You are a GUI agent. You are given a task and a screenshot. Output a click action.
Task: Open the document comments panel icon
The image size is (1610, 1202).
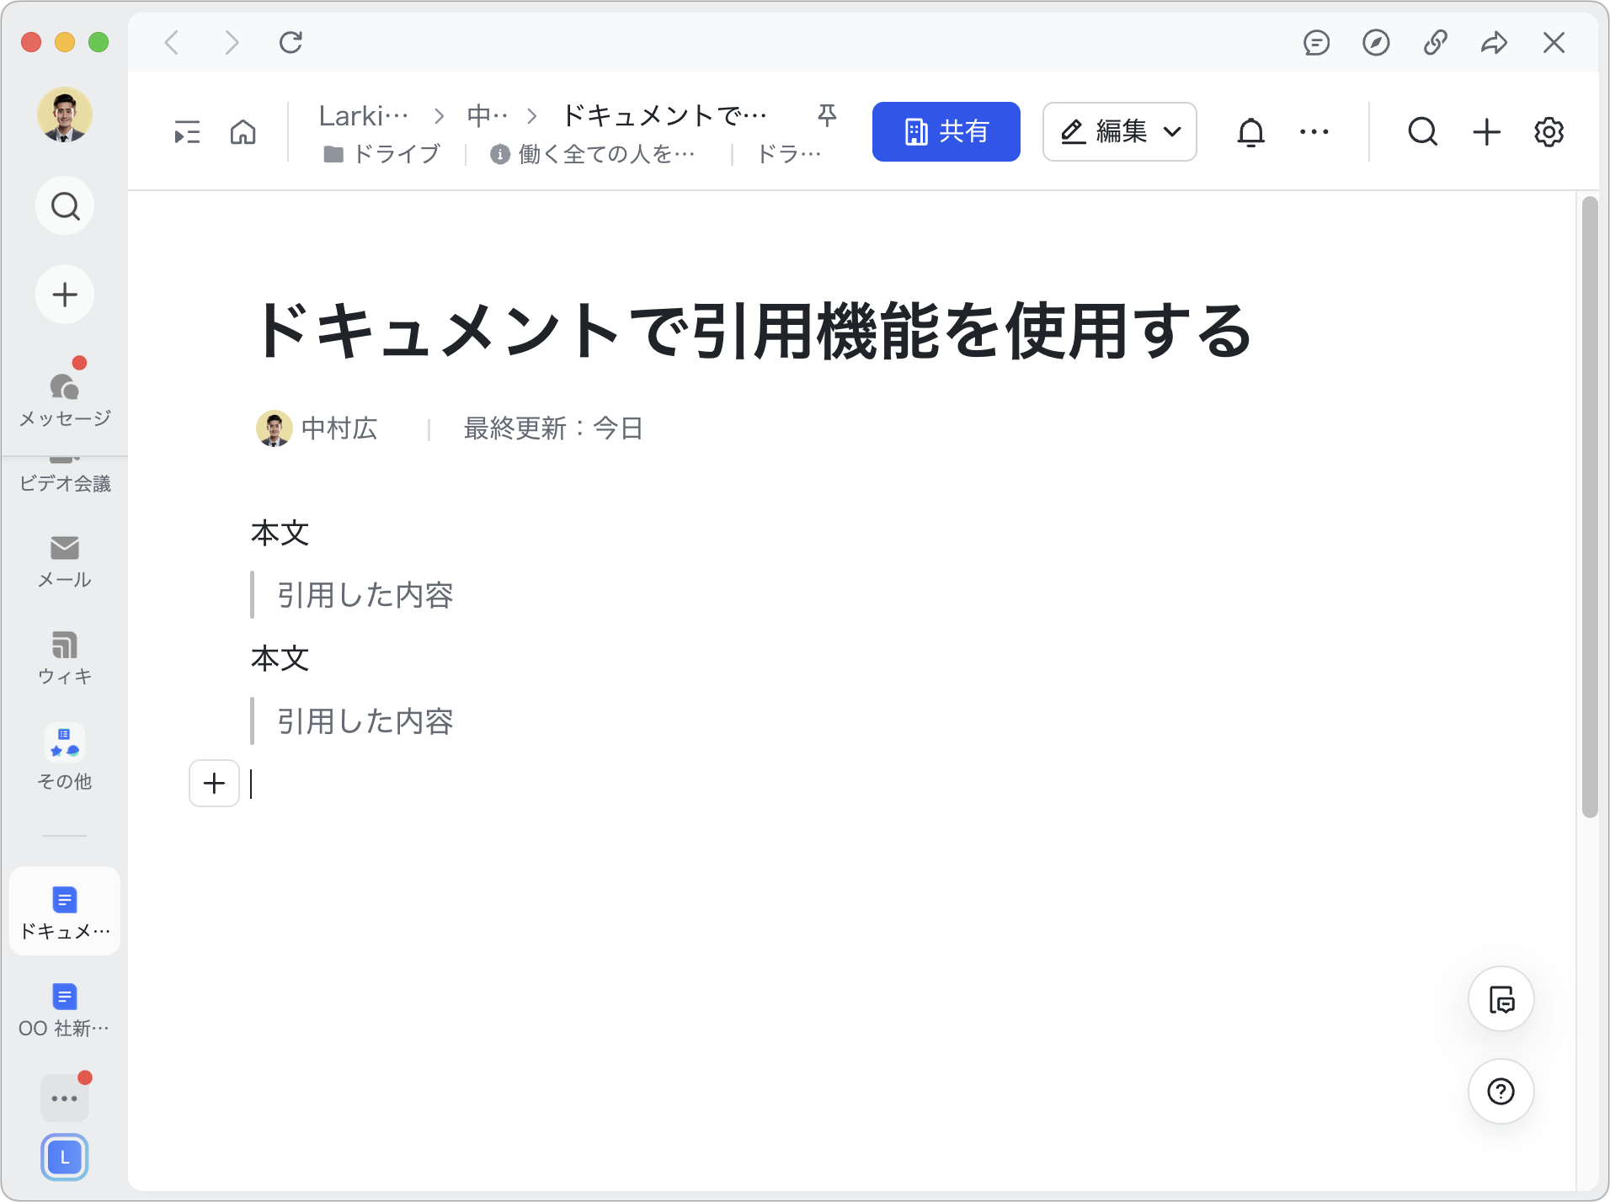click(1501, 999)
